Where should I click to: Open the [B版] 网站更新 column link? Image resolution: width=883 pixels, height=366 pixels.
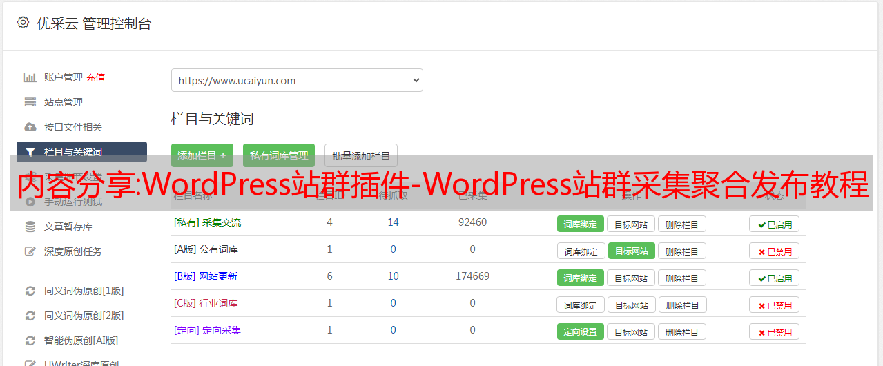[x=206, y=276]
